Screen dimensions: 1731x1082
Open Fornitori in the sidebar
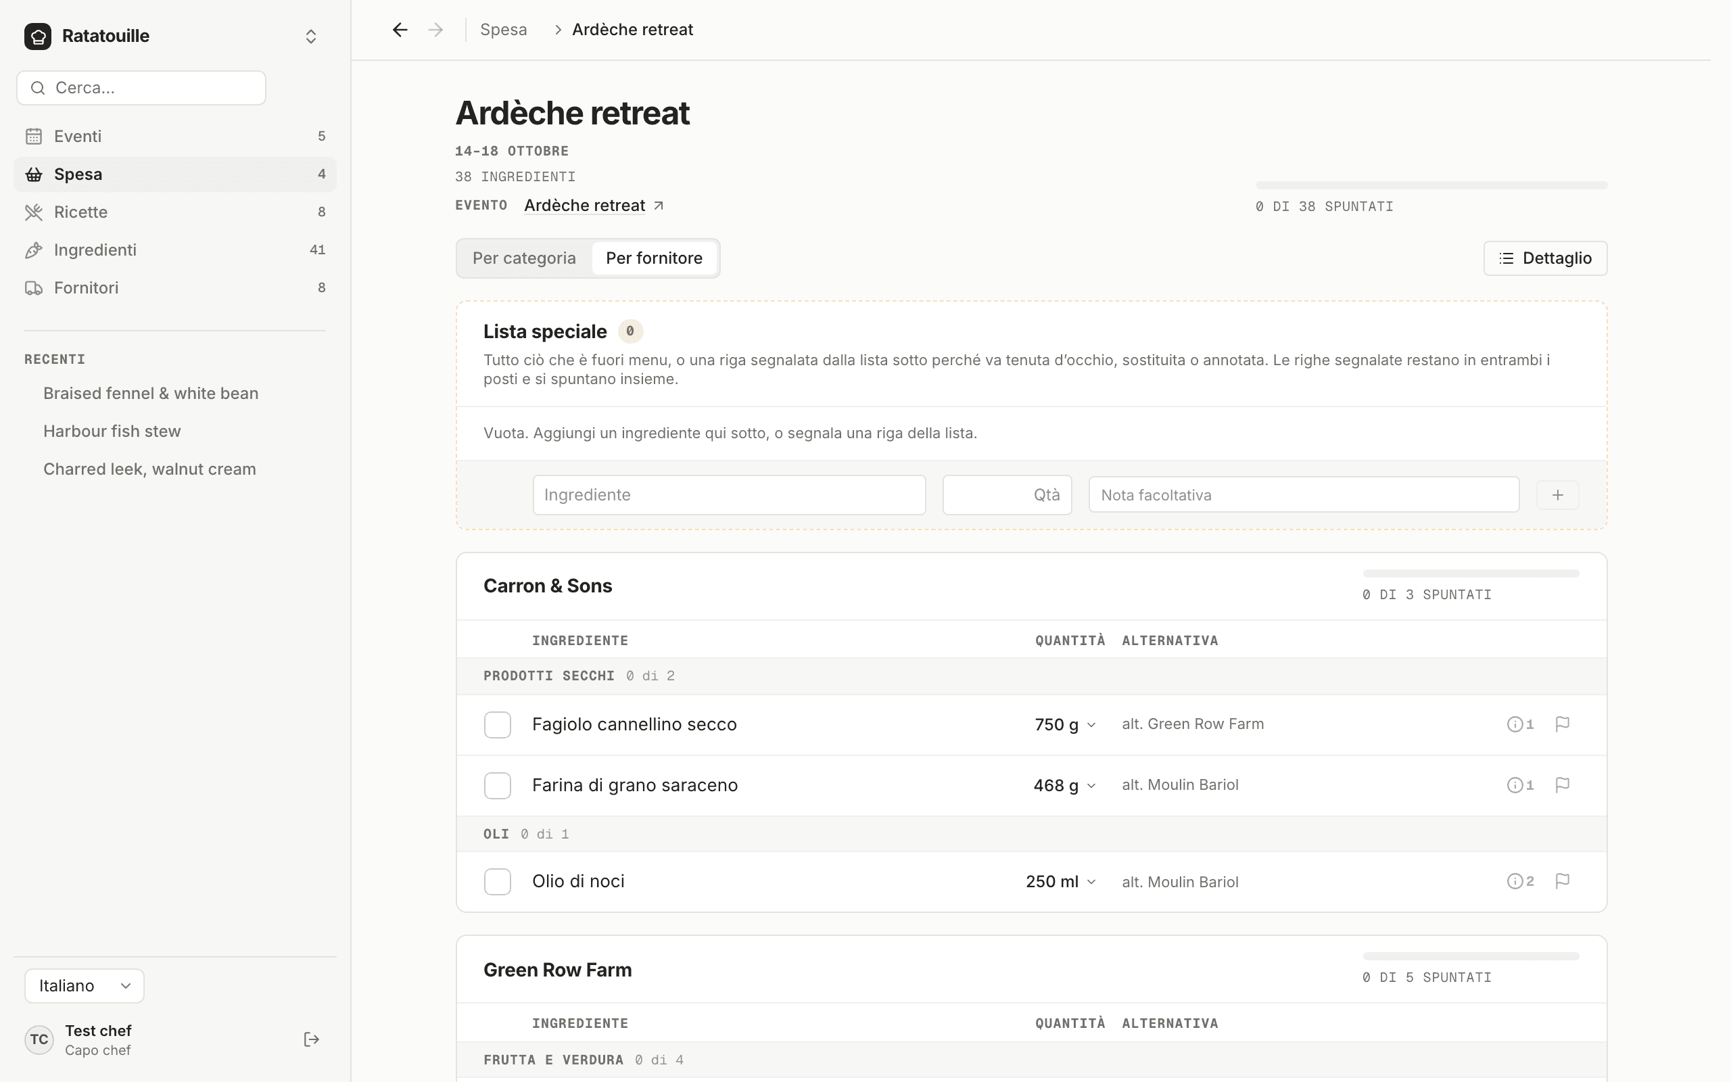click(x=174, y=287)
